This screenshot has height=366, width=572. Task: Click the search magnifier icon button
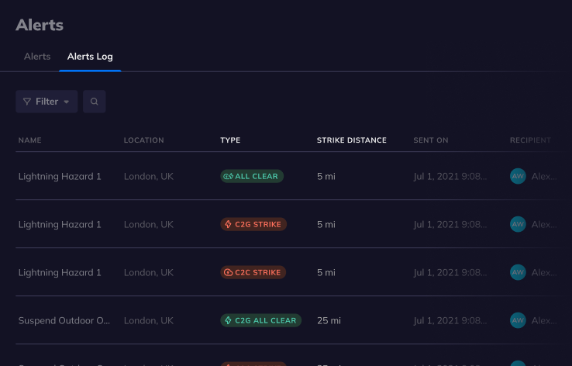tap(95, 102)
